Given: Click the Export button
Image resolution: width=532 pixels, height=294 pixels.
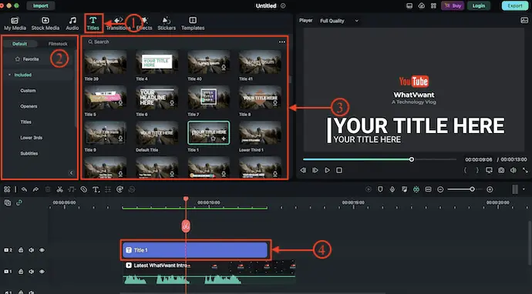Looking at the screenshot, I should point(515,5).
